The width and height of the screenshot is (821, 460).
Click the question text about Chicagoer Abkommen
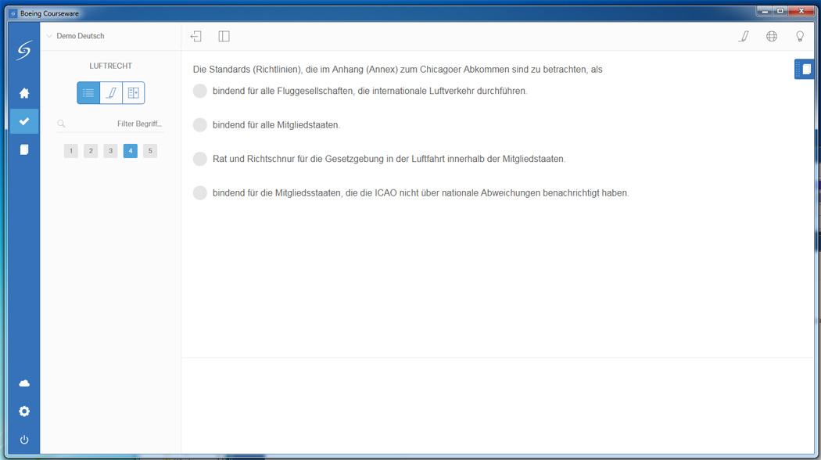pyautogui.click(x=397, y=69)
